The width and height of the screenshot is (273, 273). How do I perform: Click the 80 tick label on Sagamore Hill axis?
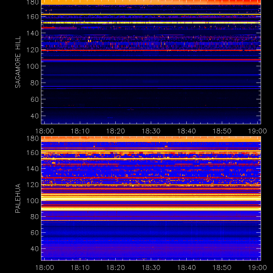pos(34,83)
